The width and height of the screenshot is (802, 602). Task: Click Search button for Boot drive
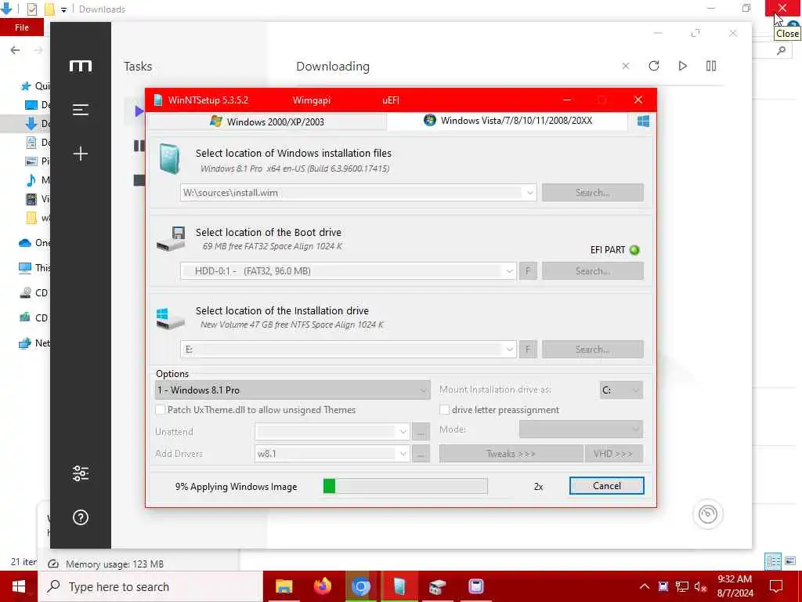593,270
